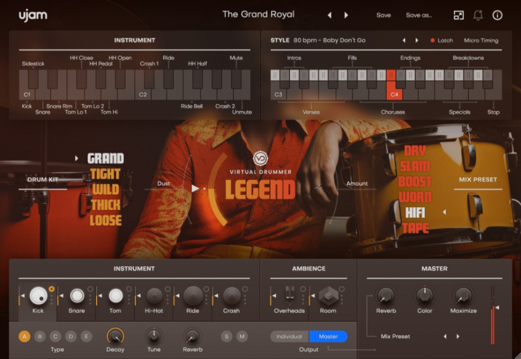Viewport: 521px width, 359px height.
Task: Open the Micro Timing option
Action: 481,40
